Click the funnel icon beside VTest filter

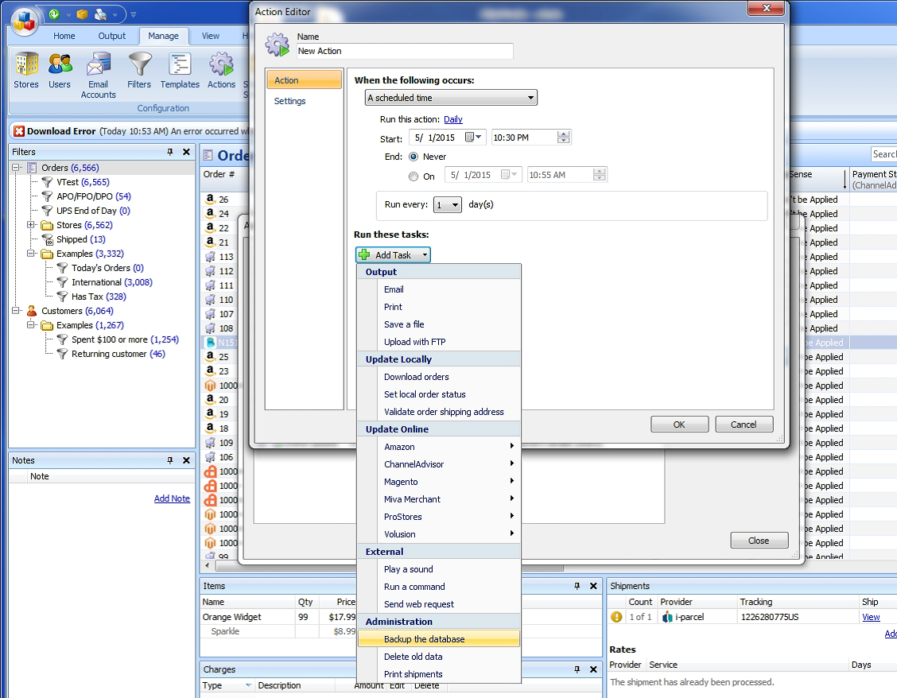click(48, 182)
